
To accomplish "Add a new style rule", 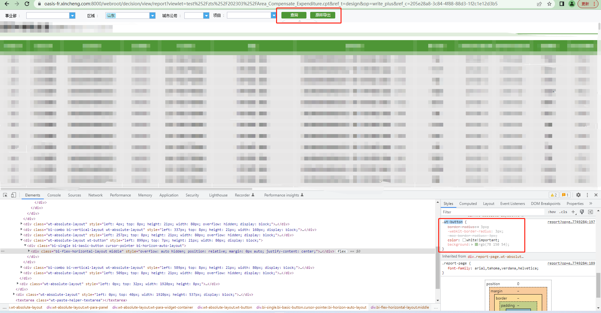I will coord(573,212).
